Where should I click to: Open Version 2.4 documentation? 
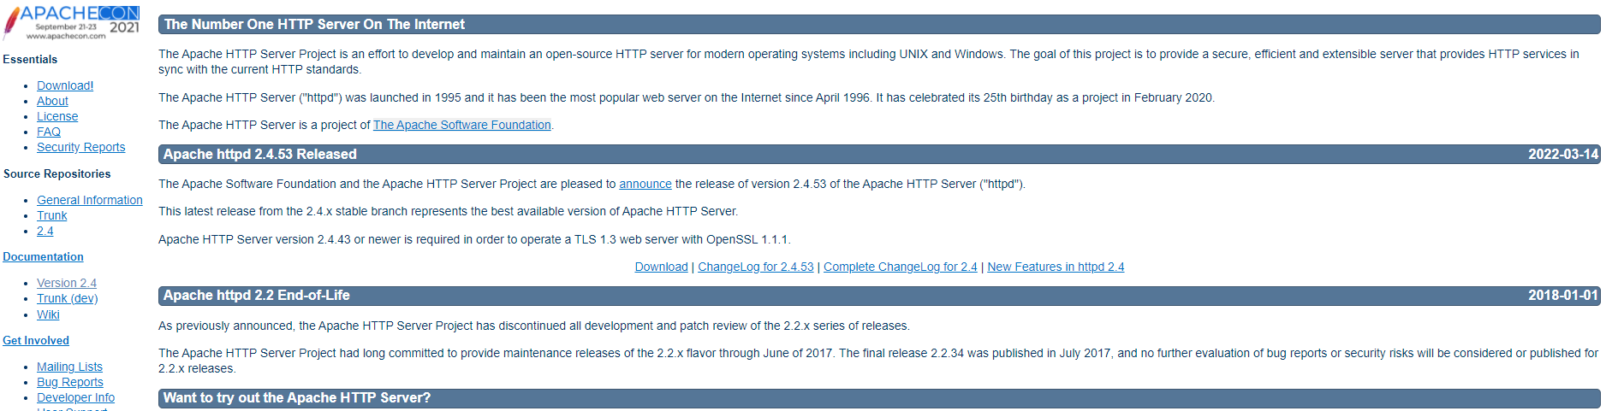pyautogui.click(x=67, y=283)
